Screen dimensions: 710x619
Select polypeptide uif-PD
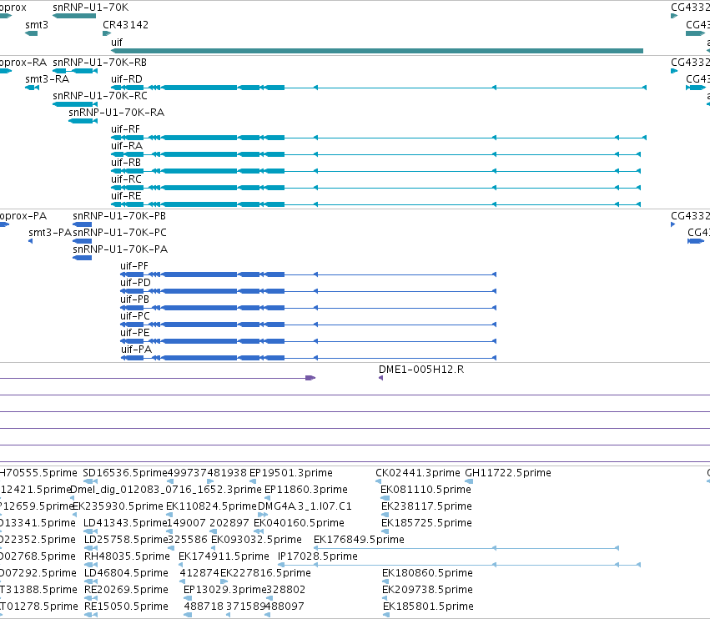point(135,283)
